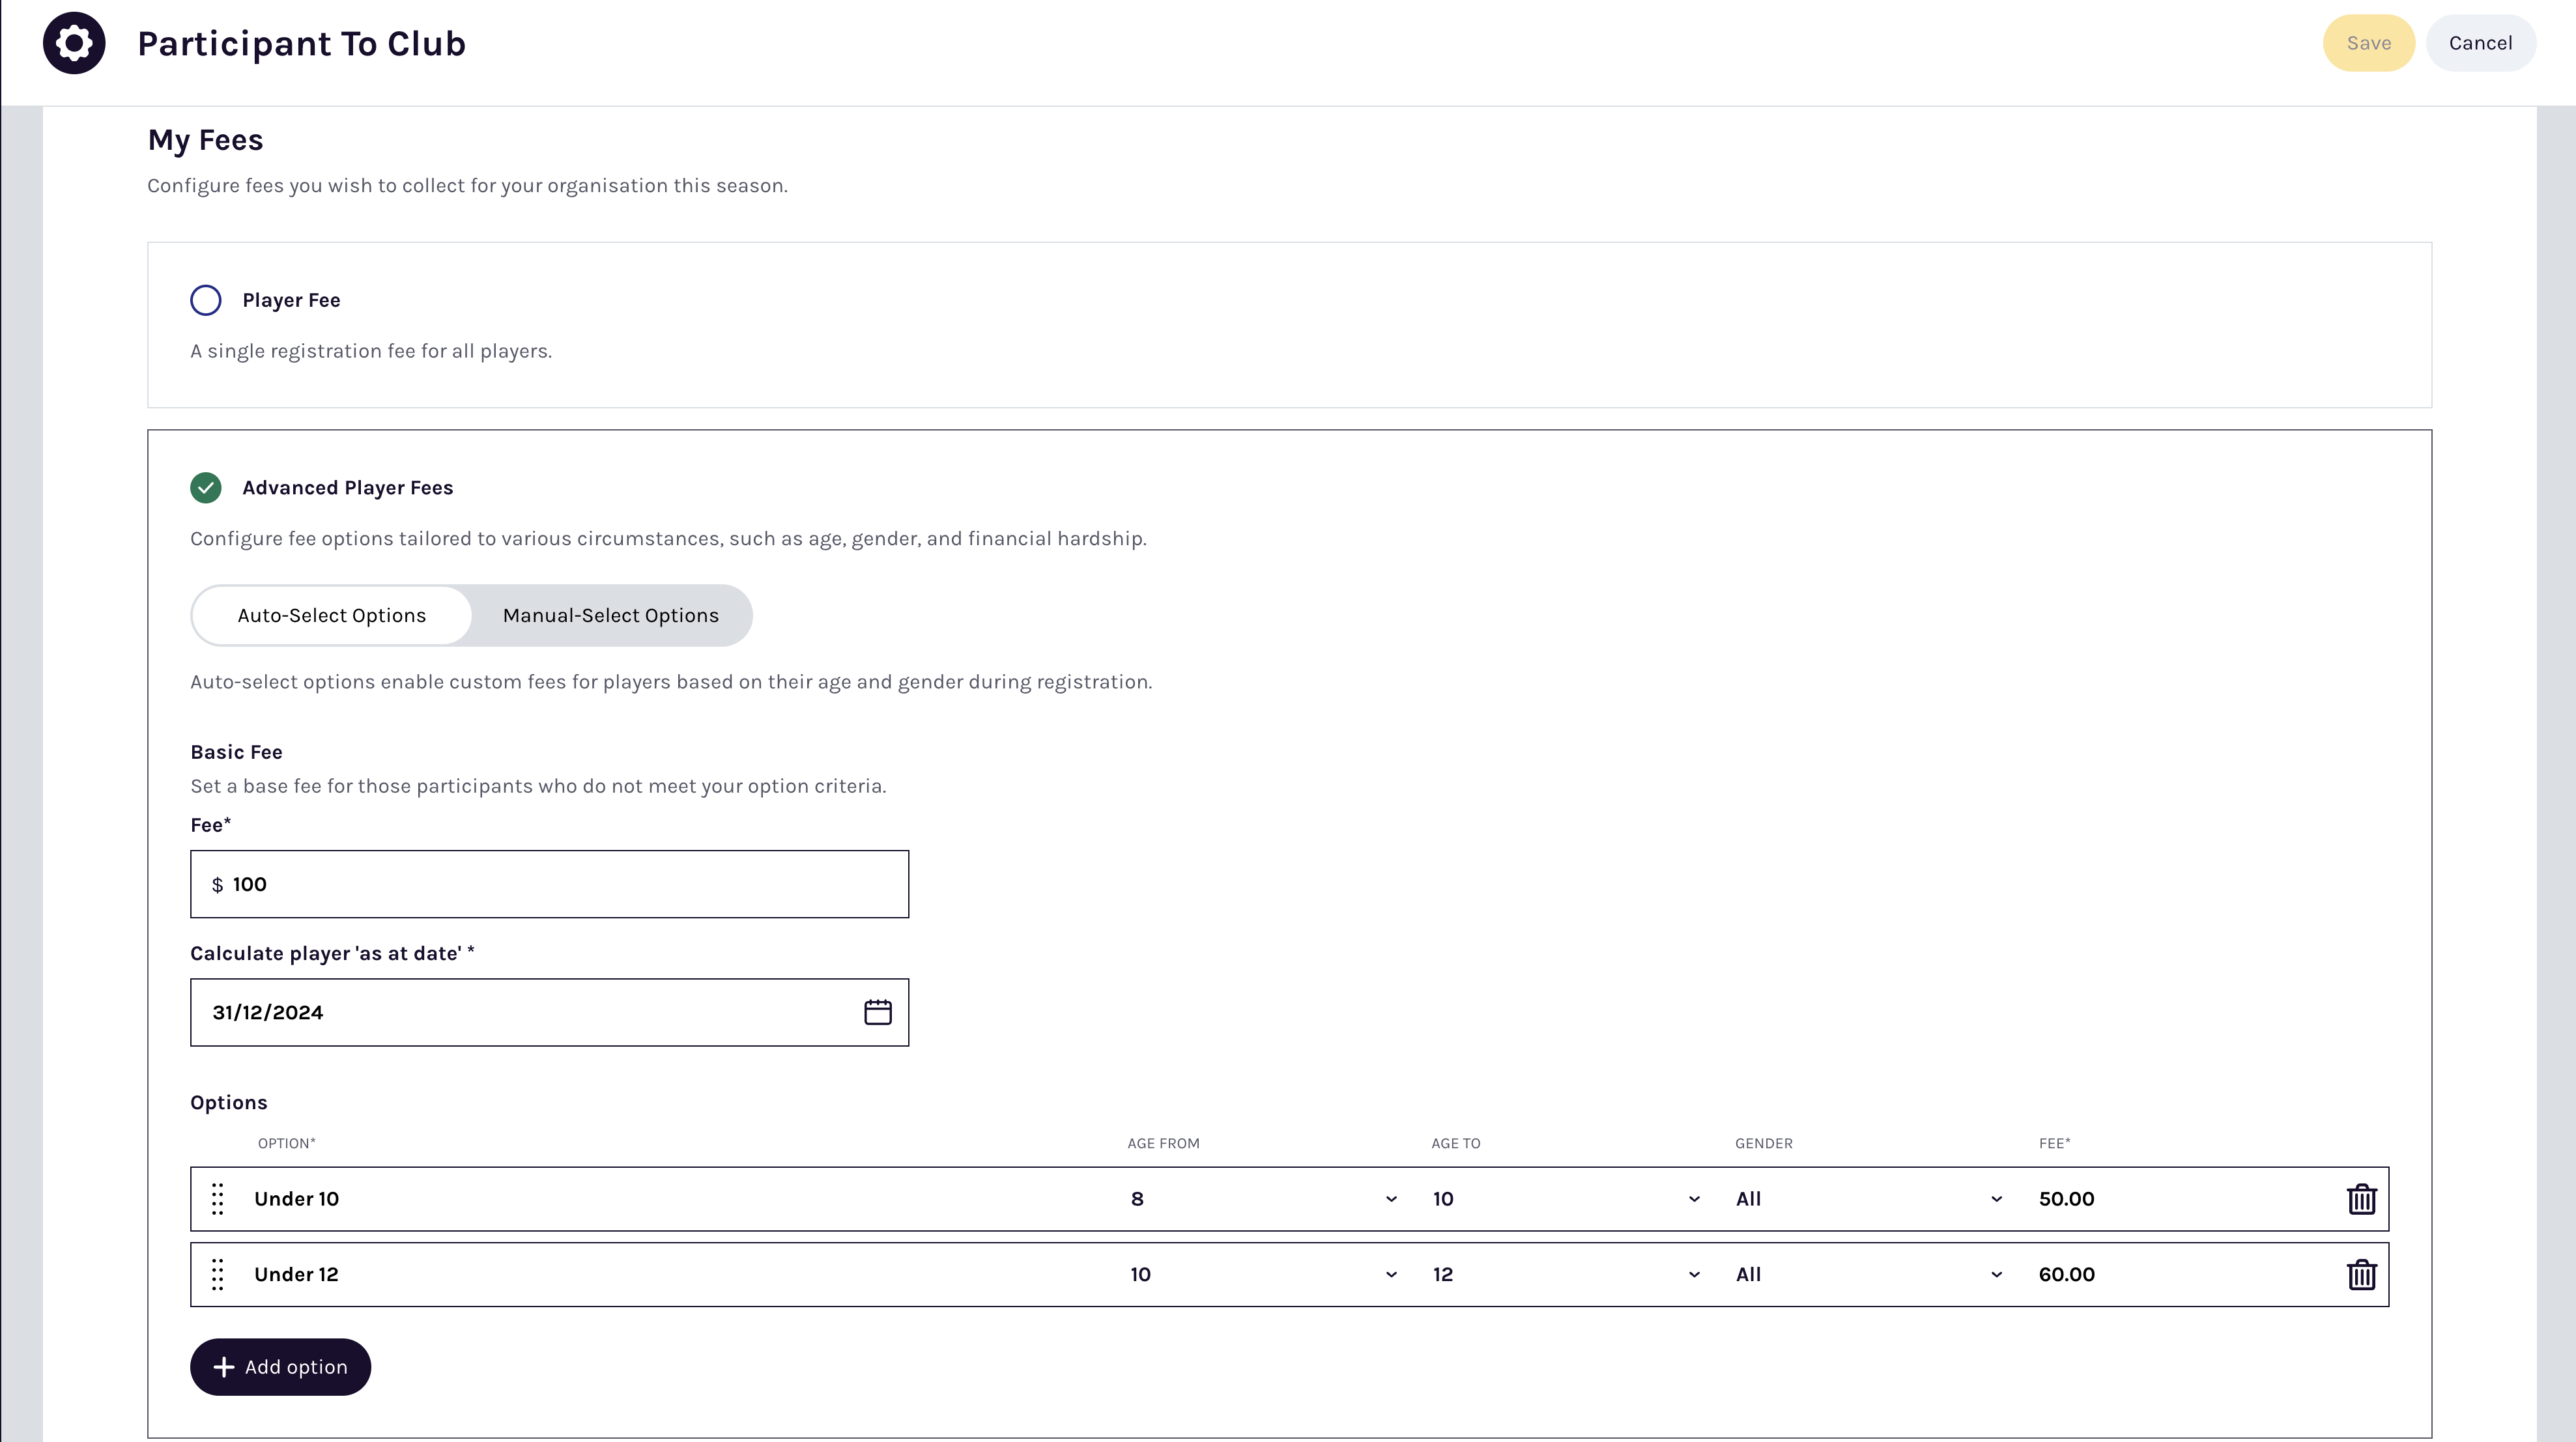Select the Player Fee radio option

coord(206,300)
